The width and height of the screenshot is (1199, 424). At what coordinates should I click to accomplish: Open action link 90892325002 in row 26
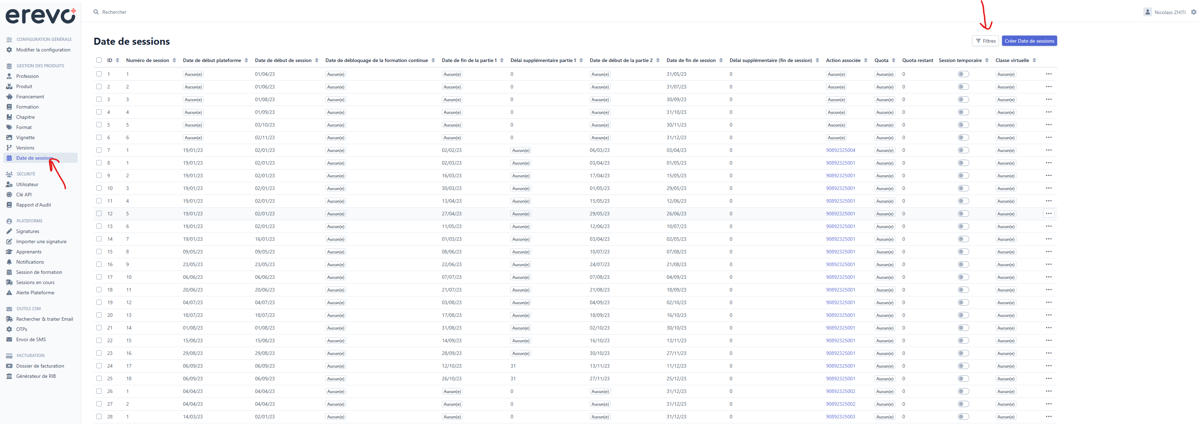840,391
